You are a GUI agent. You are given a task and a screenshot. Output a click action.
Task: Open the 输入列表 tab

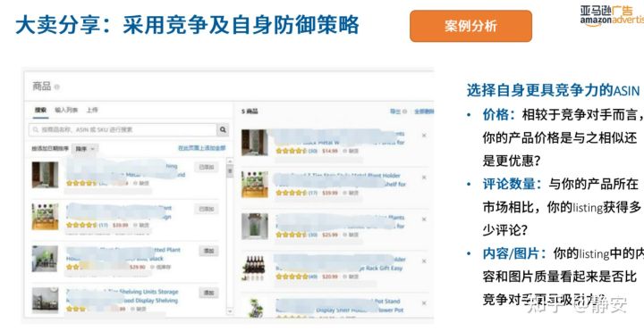(66, 111)
